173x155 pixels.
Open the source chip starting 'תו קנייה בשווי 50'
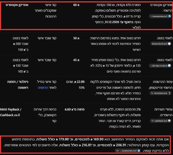(160, 66)
